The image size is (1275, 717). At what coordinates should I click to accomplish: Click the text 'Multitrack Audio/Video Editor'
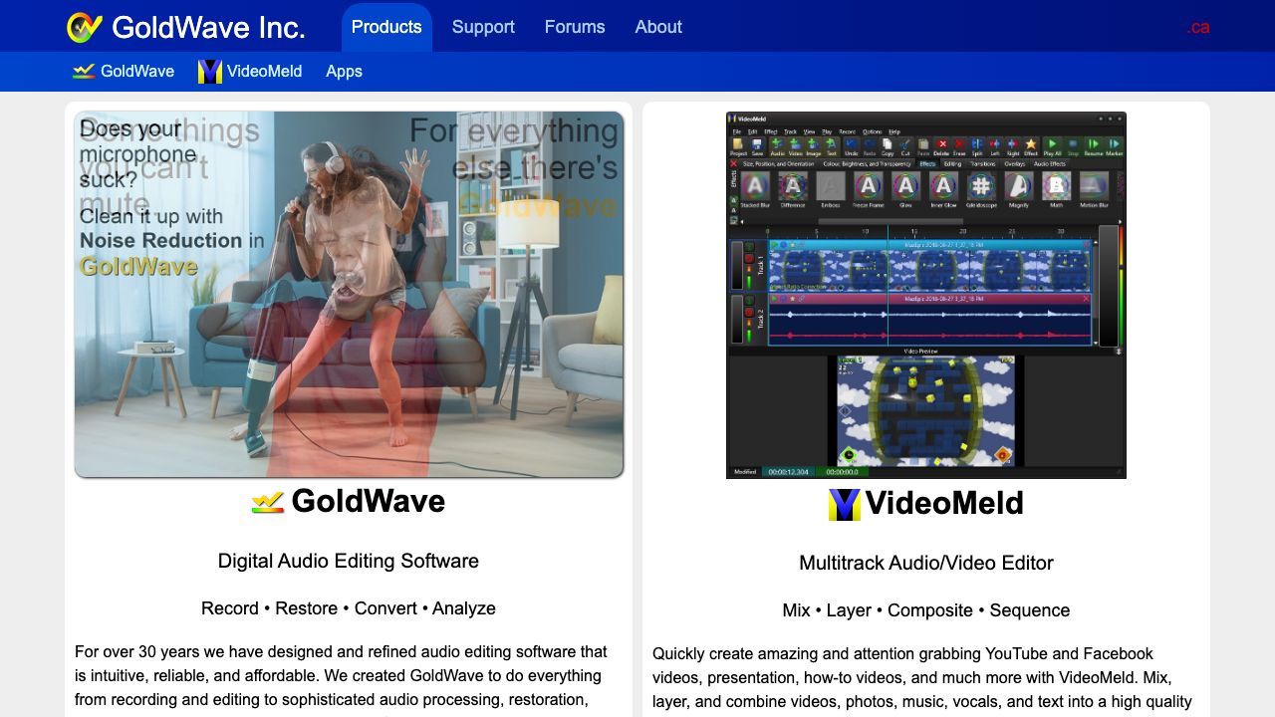pyautogui.click(x=926, y=563)
